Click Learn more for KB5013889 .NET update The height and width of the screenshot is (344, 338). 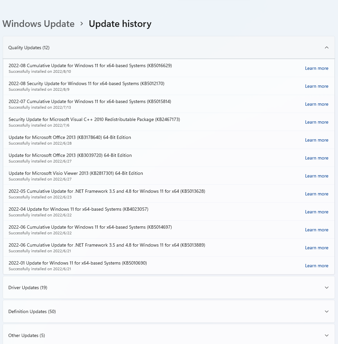point(316,248)
